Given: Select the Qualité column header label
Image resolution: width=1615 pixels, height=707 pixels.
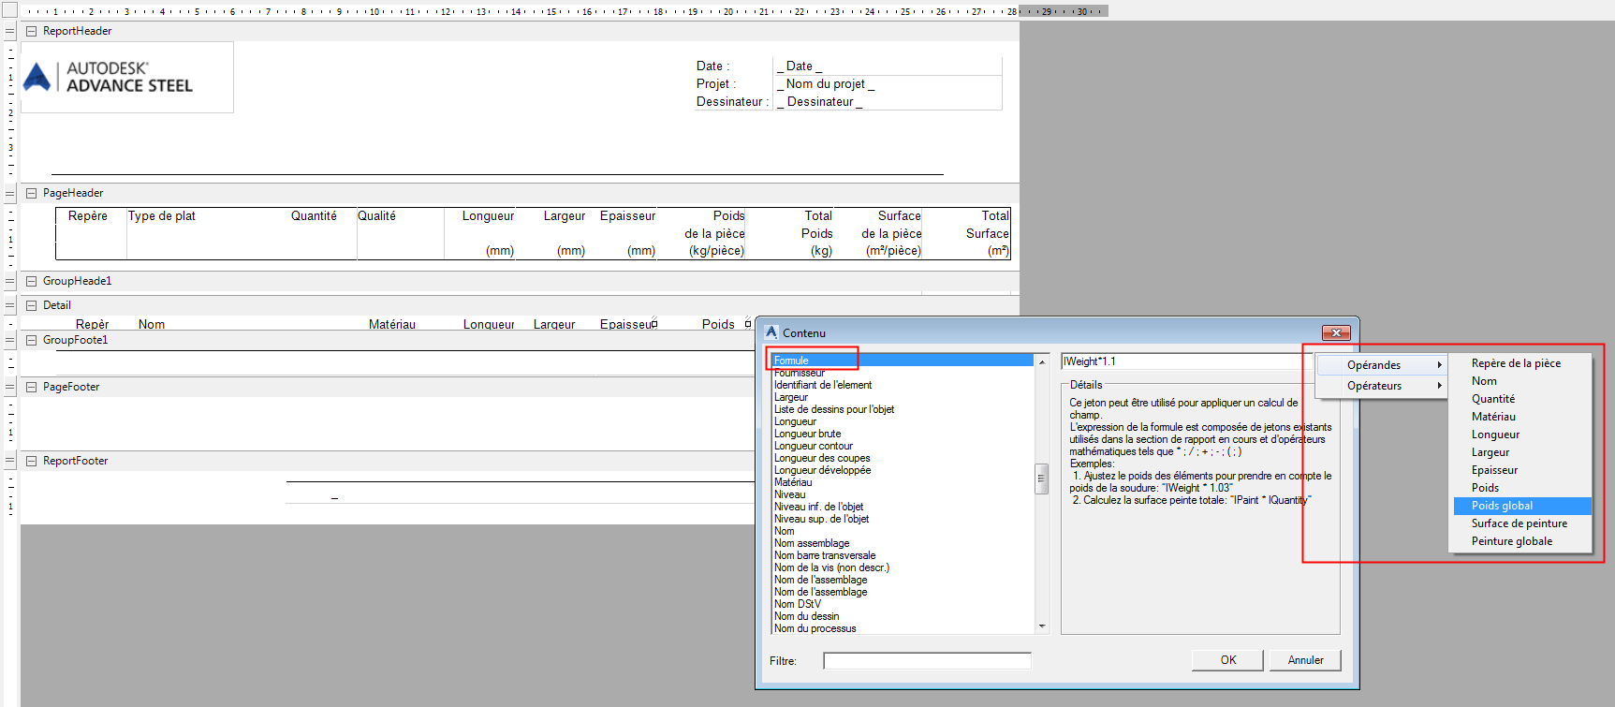Looking at the screenshot, I should tap(376, 216).
